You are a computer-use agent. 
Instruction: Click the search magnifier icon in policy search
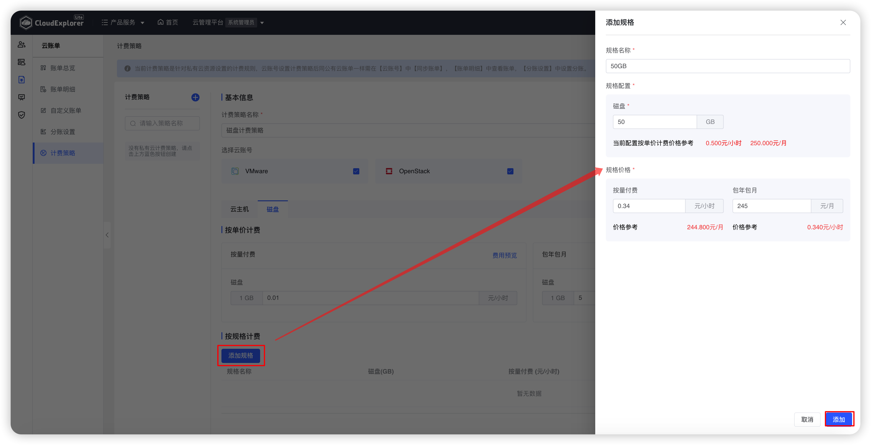[133, 123]
